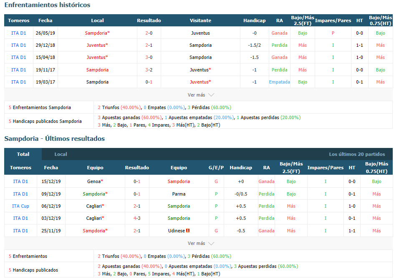Click result 2-0 of Sampdoria vs Juventus
399x280 pixels.
click(x=149, y=33)
